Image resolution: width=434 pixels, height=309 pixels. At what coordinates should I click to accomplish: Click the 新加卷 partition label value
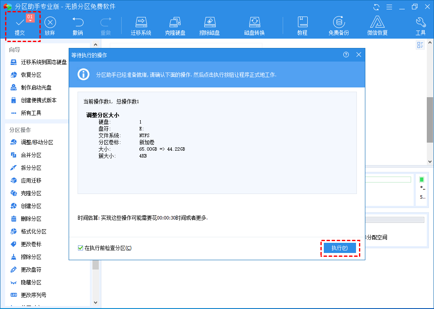click(x=147, y=143)
